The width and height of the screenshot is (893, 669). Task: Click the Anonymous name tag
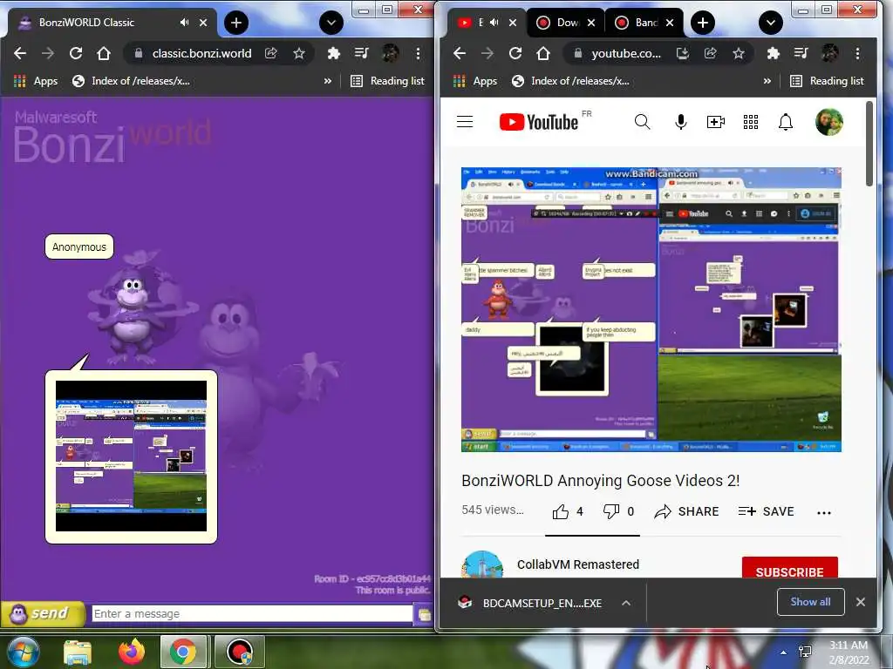79,247
